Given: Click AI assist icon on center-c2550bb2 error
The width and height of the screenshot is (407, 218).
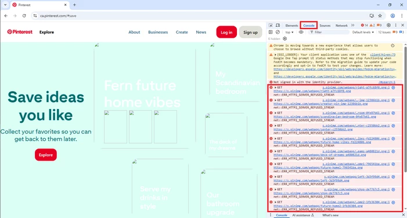Looking at the screenshot, I should coord(393,126).
